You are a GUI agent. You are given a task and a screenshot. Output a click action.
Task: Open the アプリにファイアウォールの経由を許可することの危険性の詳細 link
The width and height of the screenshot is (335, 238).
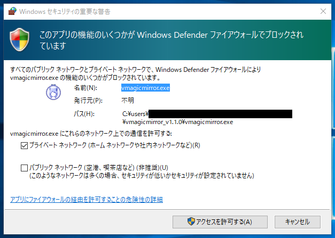[x=87, y=200]
